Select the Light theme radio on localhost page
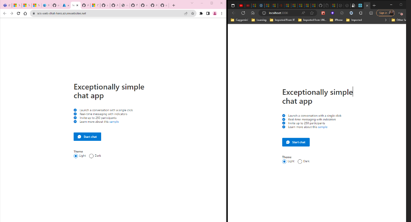Viewport: 411px width, 222px height. pyautogui.click(x=284, y=161)
